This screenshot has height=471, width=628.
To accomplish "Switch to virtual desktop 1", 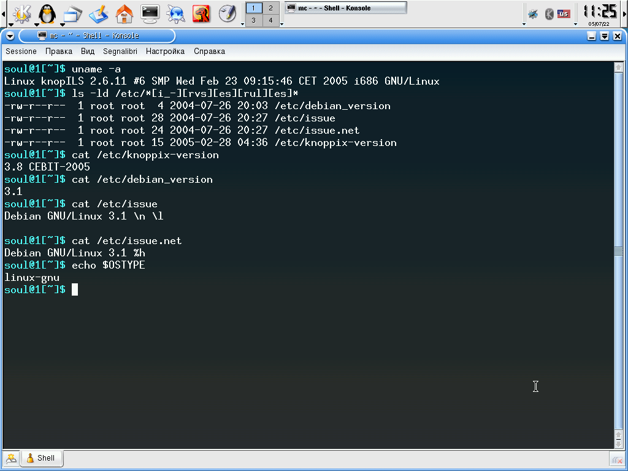I will [253, 8].
